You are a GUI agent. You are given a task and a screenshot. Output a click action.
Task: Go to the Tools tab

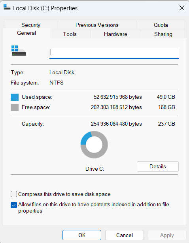(70, 34)
